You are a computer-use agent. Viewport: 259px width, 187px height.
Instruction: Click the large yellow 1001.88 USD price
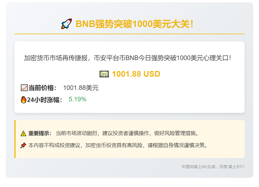(x=136, y=74)
